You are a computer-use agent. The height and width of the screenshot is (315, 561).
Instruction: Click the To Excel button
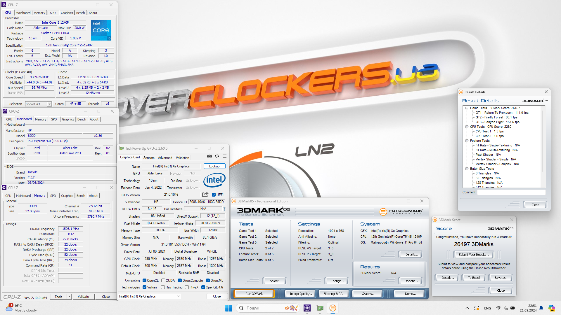point(474,278)
